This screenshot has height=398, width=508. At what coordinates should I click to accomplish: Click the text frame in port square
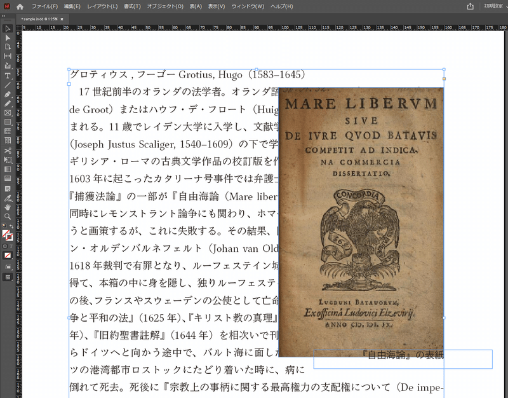pyautogui.click(x=69, y=84)
